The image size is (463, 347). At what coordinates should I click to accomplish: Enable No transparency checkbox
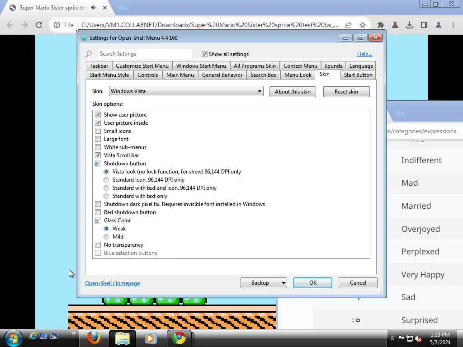(98, 244)
